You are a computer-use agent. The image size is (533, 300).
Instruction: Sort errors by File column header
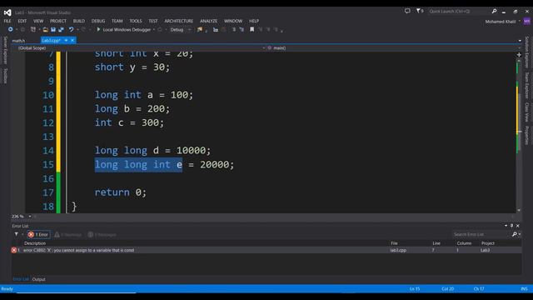tap(394, 243)
